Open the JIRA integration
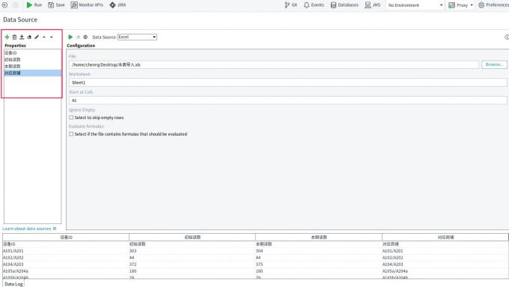 pyautogui.click(x=118, y=5)
